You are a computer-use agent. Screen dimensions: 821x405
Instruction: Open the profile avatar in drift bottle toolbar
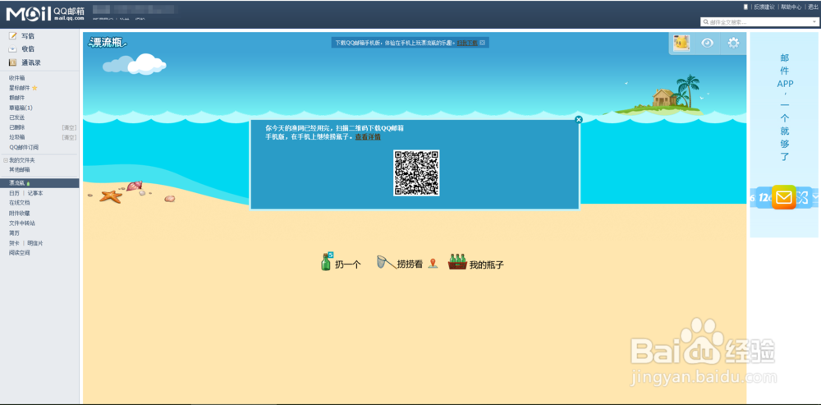[x=681, y=44]
